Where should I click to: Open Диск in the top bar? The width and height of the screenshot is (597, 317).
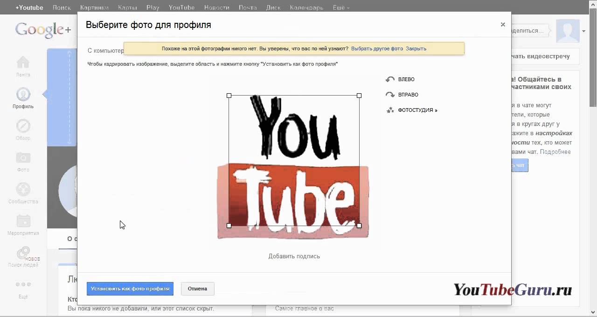pyautogui.click(x=273, y=7)
